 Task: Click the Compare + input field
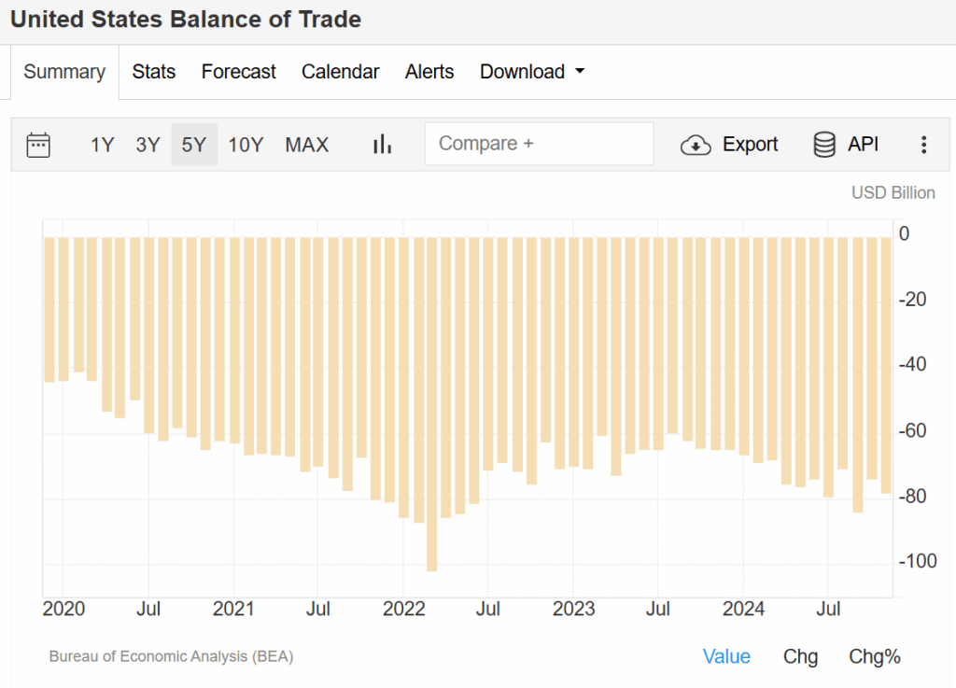tap(539, 144)
